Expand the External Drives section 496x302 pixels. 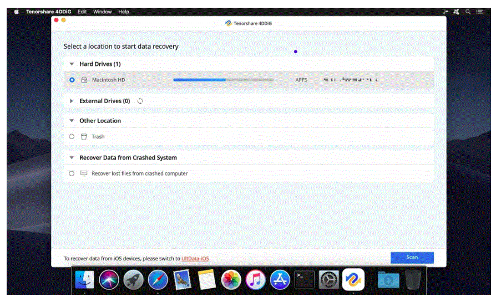click(x=72, y=101)
